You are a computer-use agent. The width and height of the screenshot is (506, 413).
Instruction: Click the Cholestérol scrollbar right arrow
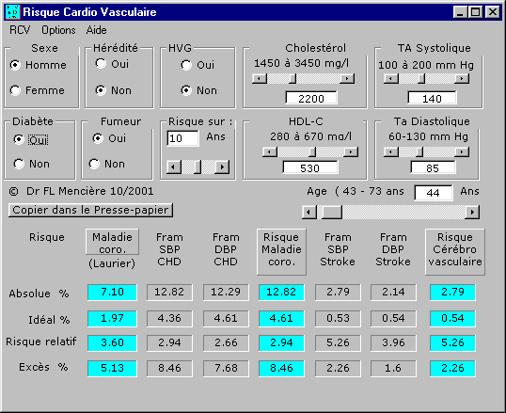(x=347, y=78)
